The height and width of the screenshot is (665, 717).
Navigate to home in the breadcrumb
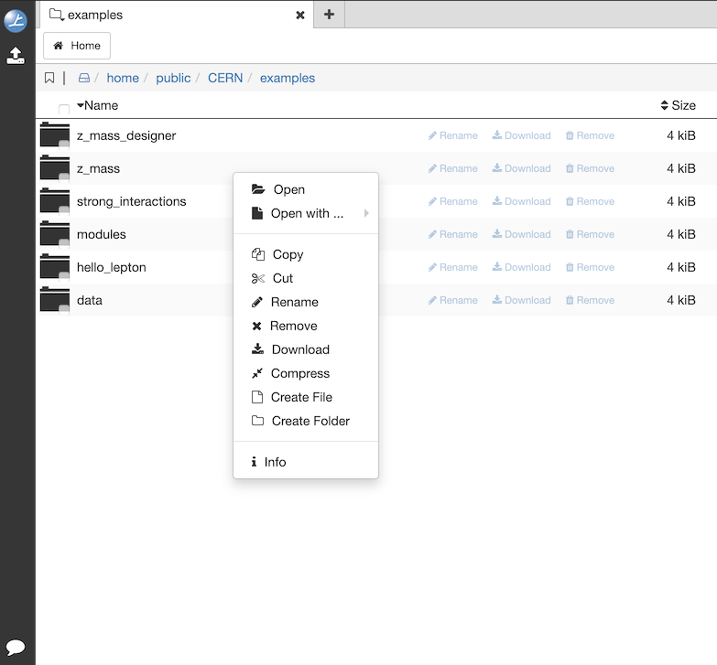tap(123, 78)
